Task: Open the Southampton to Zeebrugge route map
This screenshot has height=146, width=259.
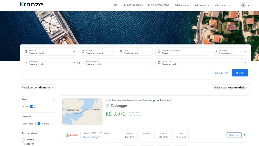Action: pos(82,111)
